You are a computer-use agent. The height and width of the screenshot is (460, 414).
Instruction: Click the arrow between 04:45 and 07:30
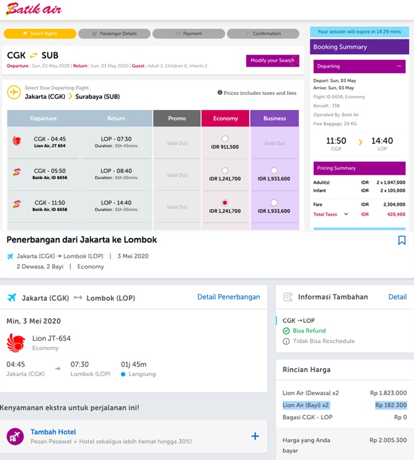coord(58,369)
